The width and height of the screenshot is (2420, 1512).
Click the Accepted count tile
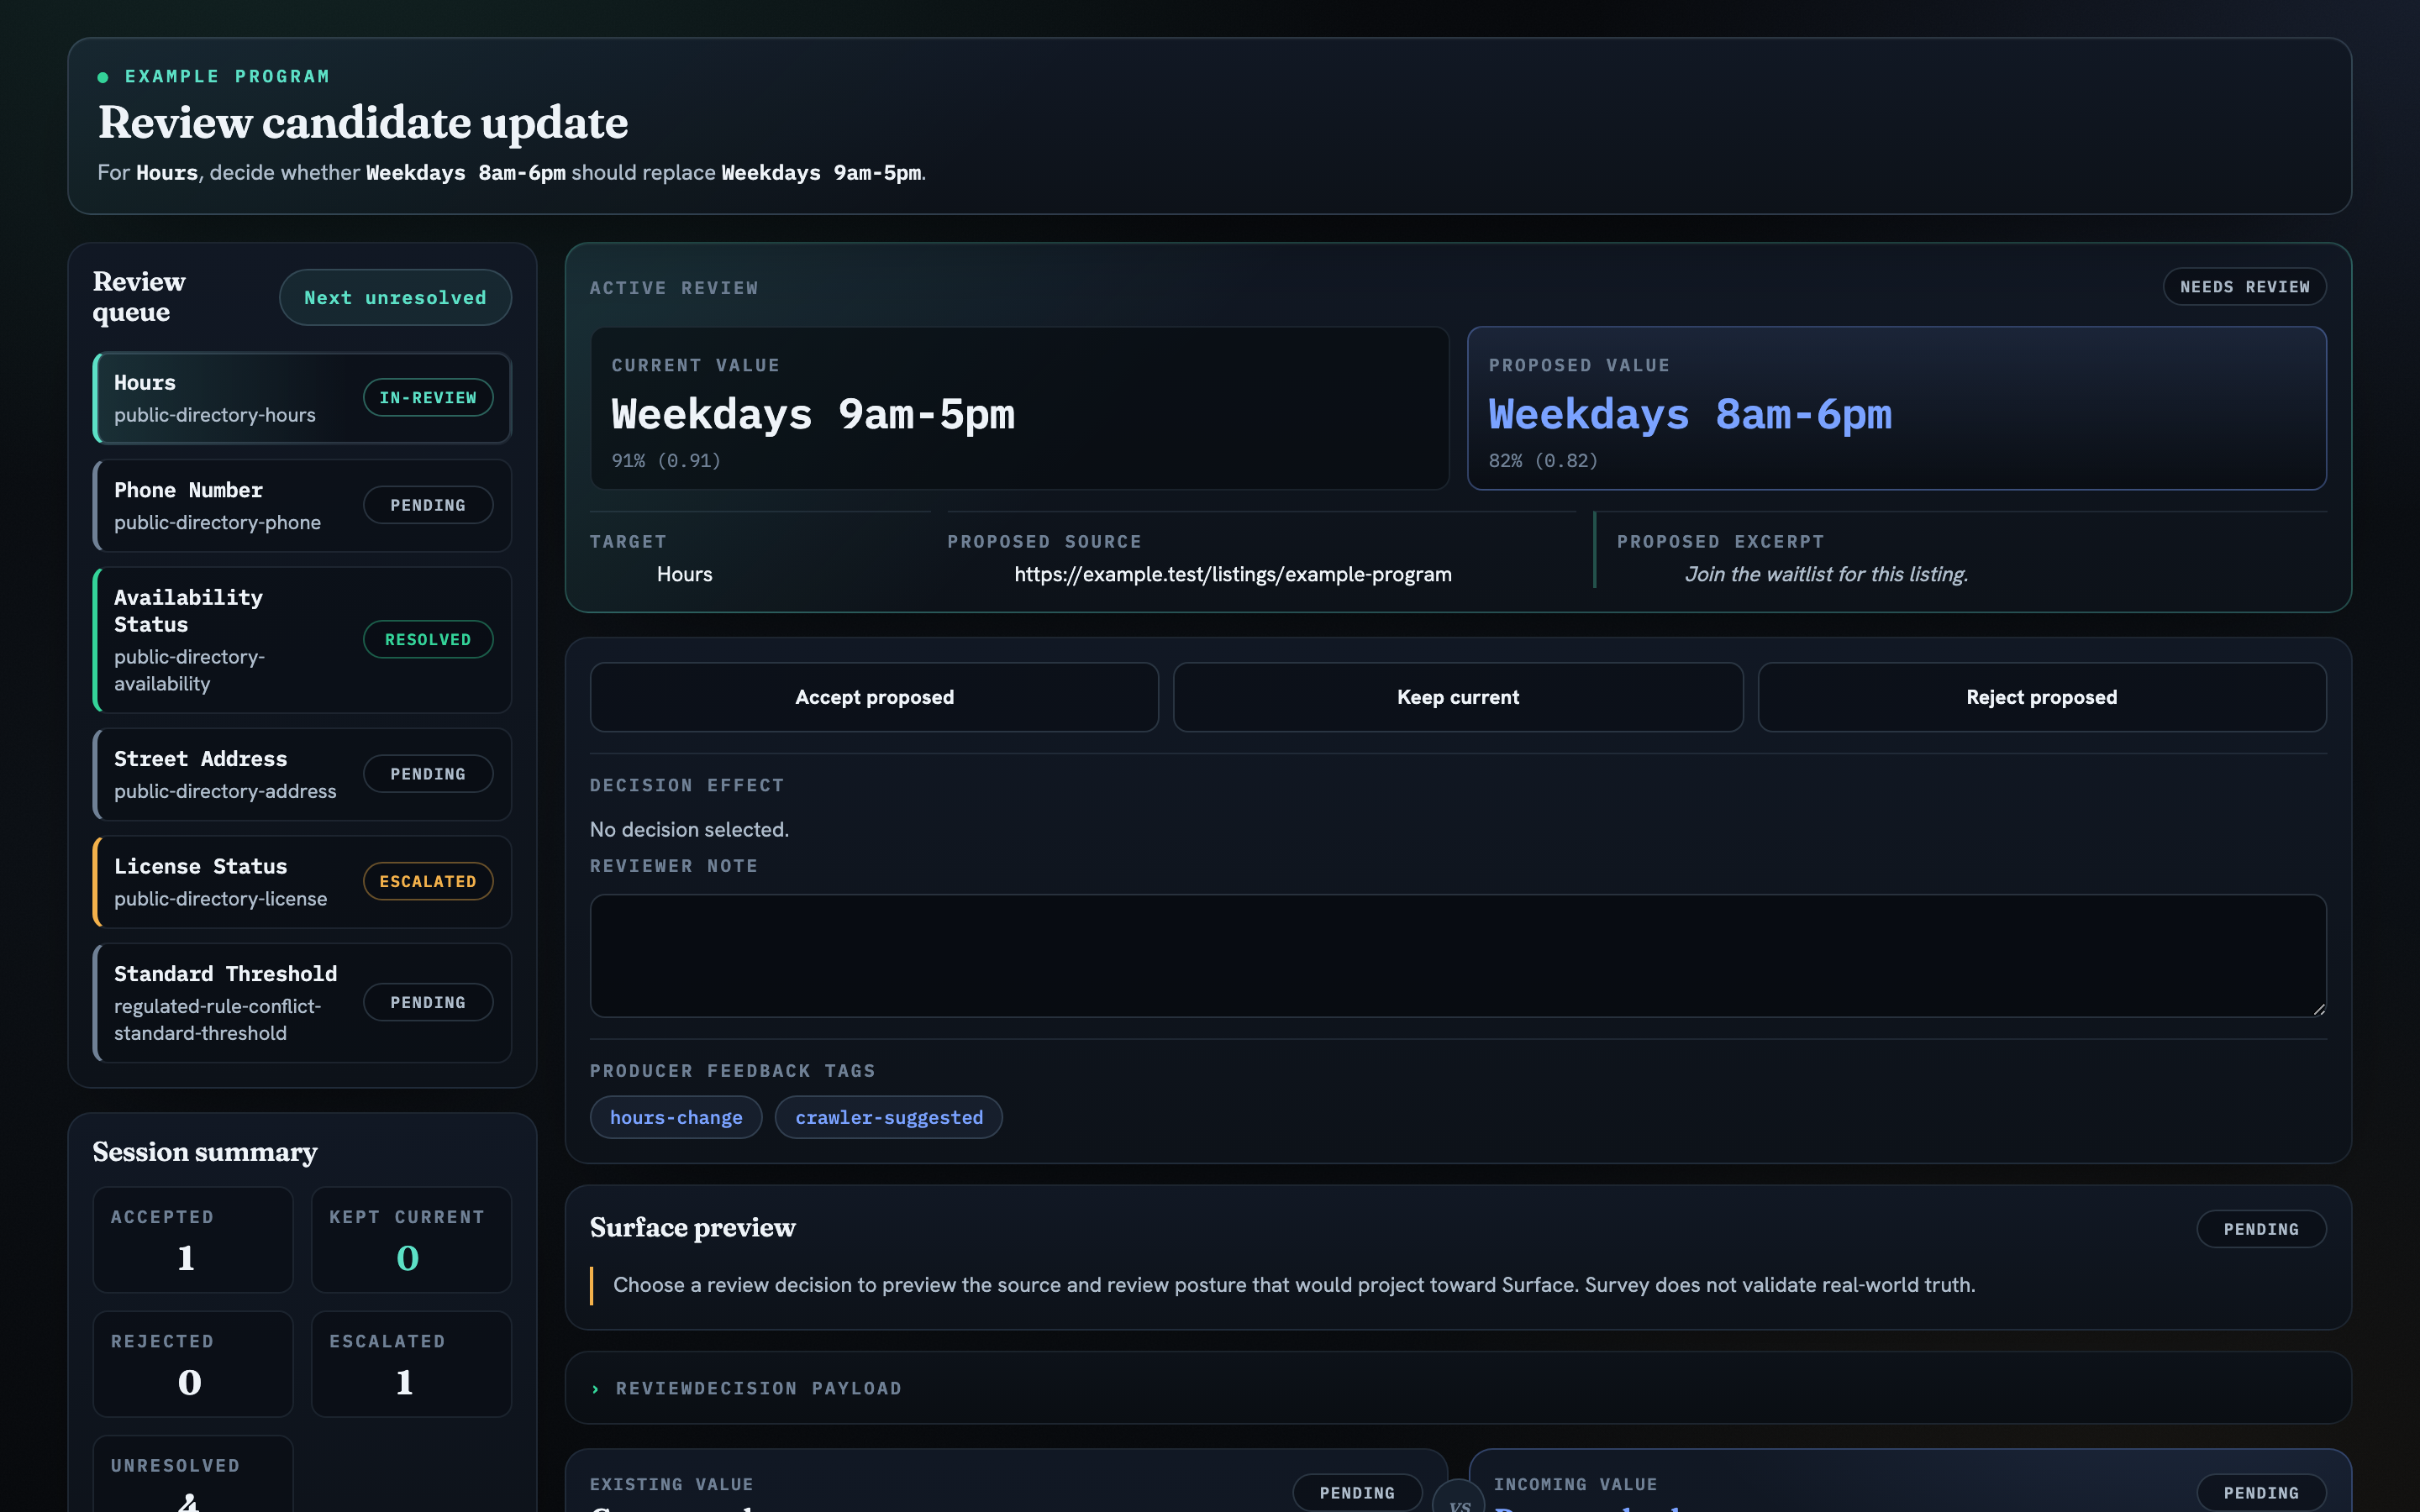(193, 1240)
